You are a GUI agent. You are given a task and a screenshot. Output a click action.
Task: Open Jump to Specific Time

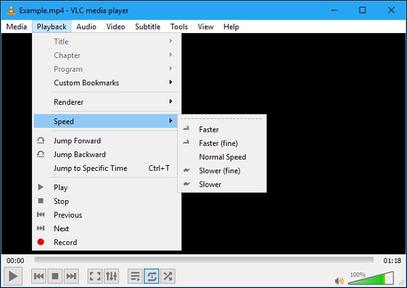(x=106, y=168)
